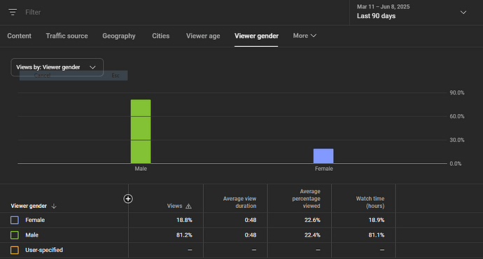The height and width of the screenshot is (259, 483).
Task: Click the Average view duration column header
Action: pos(239,202)
